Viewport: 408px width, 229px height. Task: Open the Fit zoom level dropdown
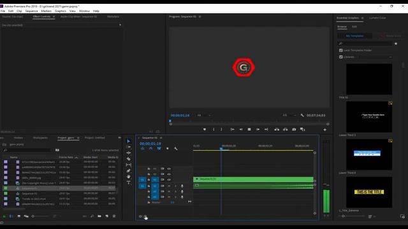pos(204,115)
